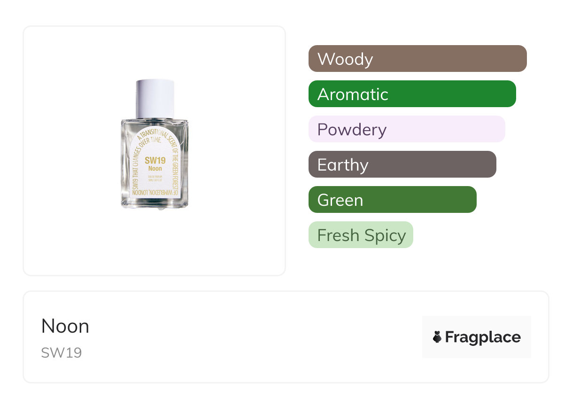This screenshot has width=572, height=406.
Task: Click the SW19 Noon perfume bottle image
Action: click(155, 145)
